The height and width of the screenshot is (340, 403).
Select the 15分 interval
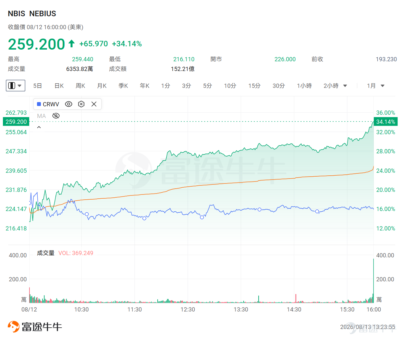click(254, 86)
